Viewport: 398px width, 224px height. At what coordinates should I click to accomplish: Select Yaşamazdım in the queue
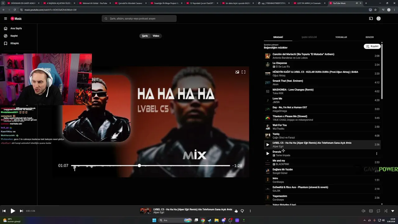click(322, 198)
